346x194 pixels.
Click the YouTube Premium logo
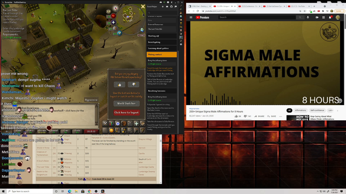click(202, 17)
